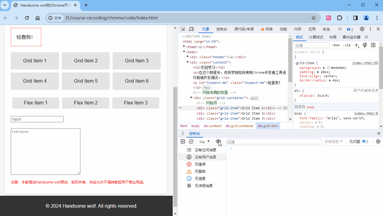Open DevTools three-dot customize menu
Viewport: 383px width, 216px height.
click(x=370, y=29)
